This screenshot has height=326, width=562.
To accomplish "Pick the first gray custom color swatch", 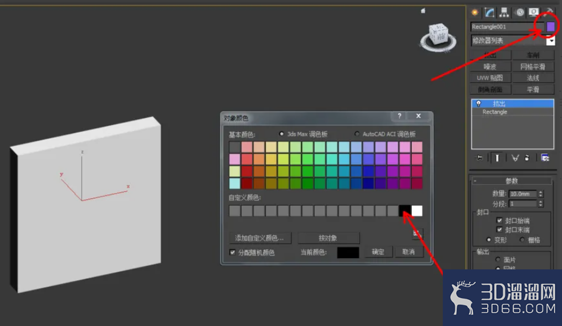I will tap(235, 210).
